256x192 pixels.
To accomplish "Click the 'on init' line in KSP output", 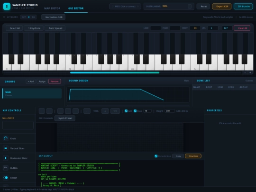I will (43, 174).
